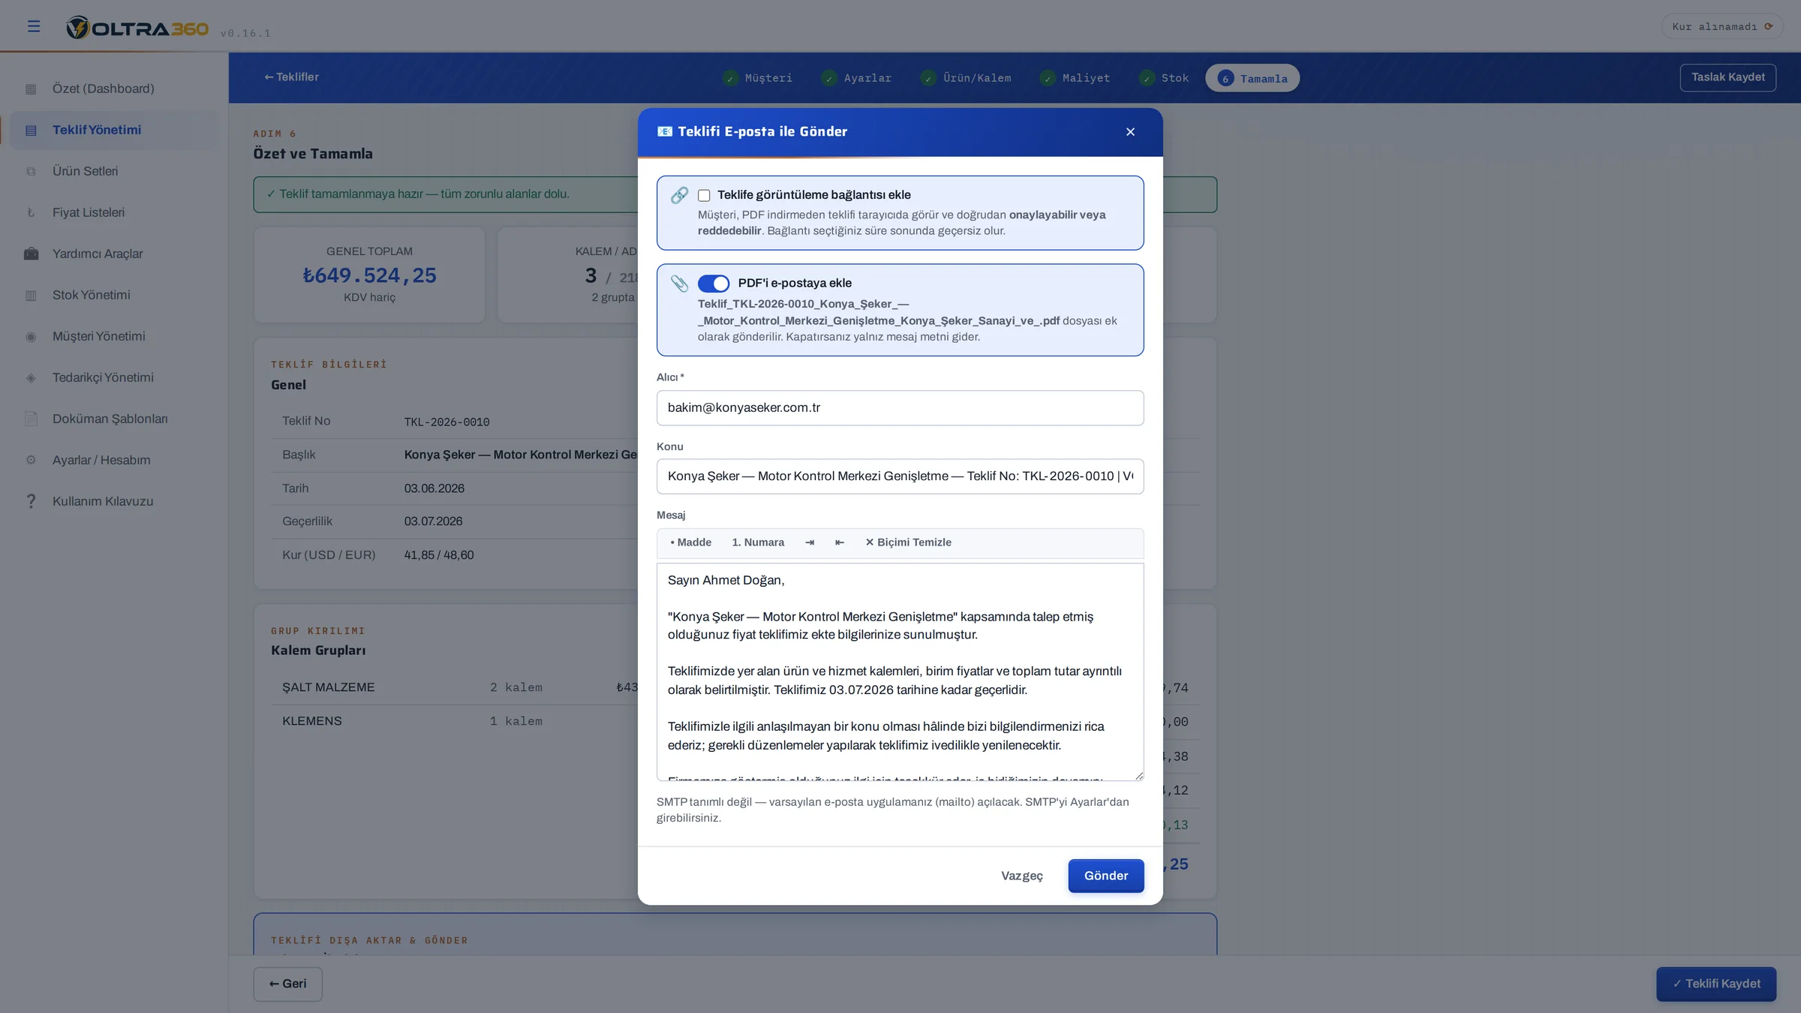Screen dimensions: 1801x1013
Task: Click the ŞALT MALZEME group row
Action: 454,687
